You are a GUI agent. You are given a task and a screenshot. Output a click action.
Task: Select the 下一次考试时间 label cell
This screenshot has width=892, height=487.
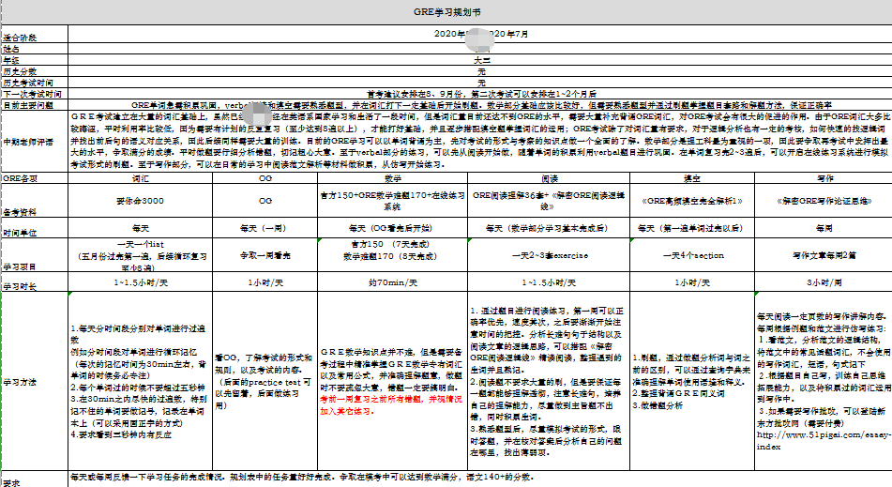(x=33, y=94)
